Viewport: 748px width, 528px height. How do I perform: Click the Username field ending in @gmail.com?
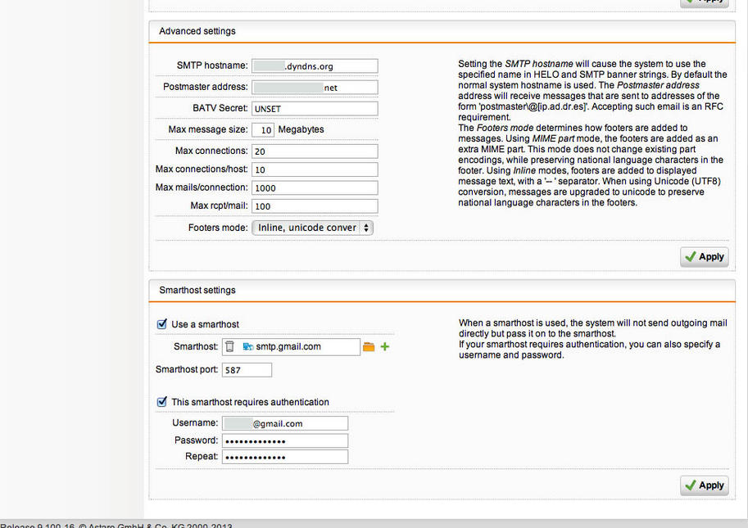tap(285, 423)
